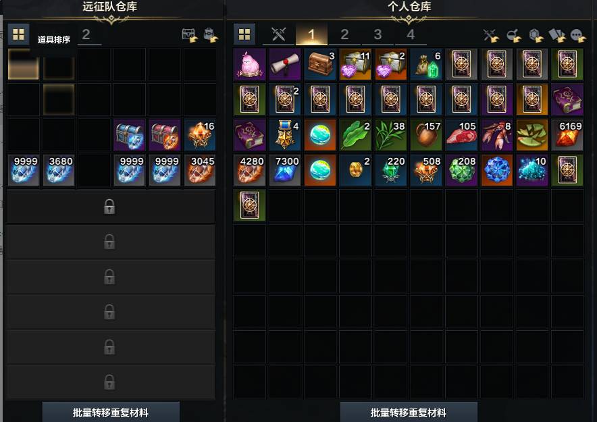Image resolution: width=597 pixels, height=422 pixels.
Task: Click the orange shard stack of 6169
Action: [x=567, y=135]
